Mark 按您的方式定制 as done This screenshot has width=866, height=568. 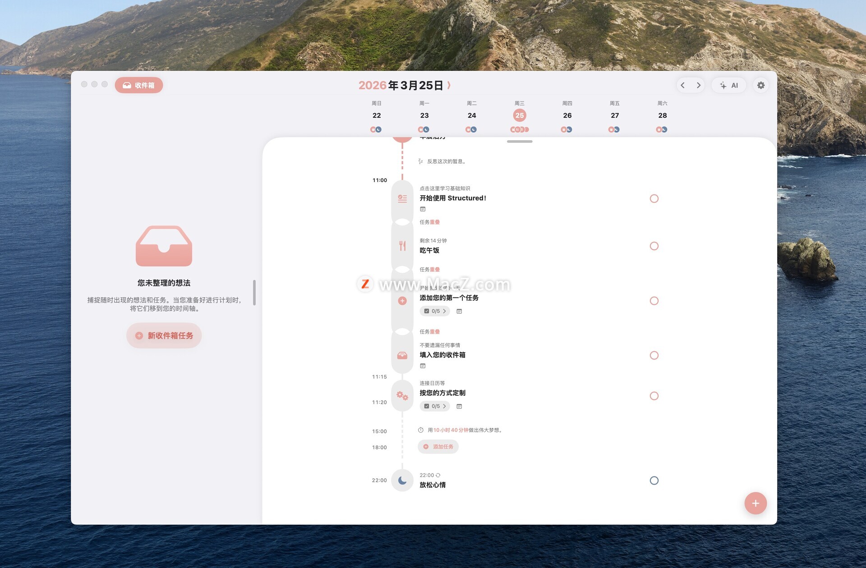click(x=654, y=396)
